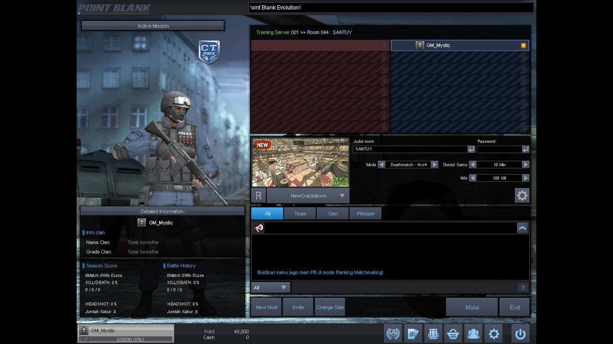This screenshot has width=613, height=344.
Task: Close the third blue team slot
Action: pyautogui.click(x=523, y=69)
